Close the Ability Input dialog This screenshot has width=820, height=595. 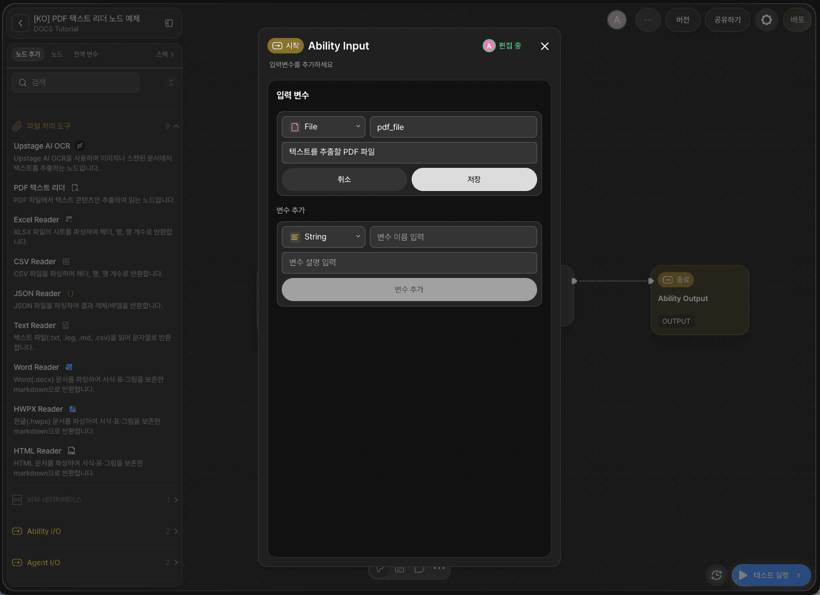(x=545, y=46)
